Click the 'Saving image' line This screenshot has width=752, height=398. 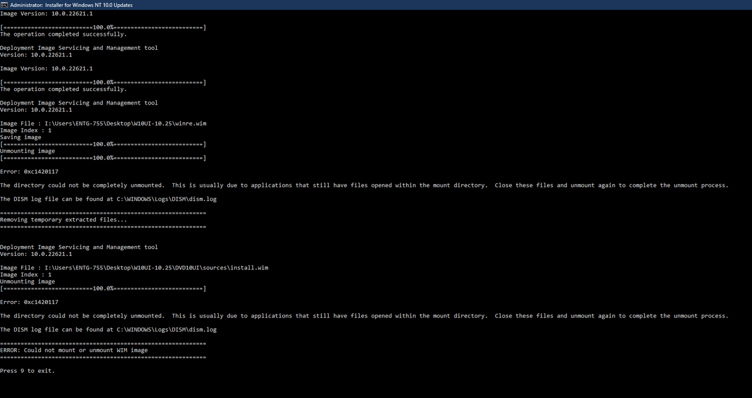point(21,137)
